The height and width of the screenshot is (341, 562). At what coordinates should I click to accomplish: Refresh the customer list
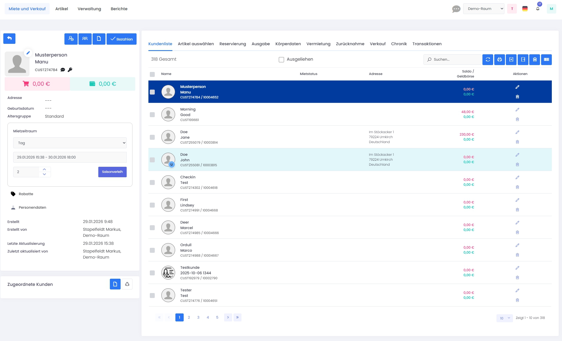[488, 60]
